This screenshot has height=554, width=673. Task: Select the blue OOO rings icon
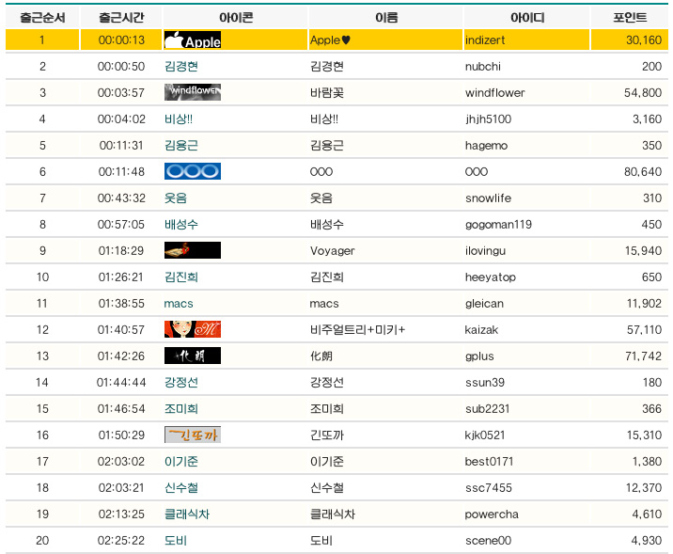[193, 171]
